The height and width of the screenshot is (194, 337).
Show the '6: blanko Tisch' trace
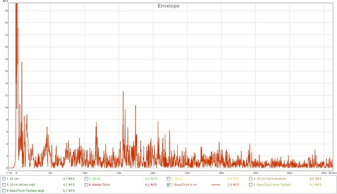point(86,185)
